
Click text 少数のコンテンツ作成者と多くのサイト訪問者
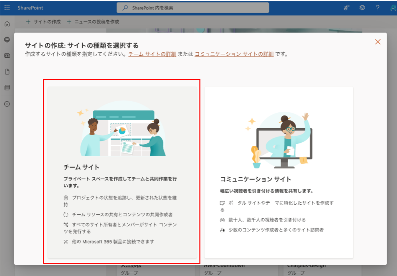point(276,230)
